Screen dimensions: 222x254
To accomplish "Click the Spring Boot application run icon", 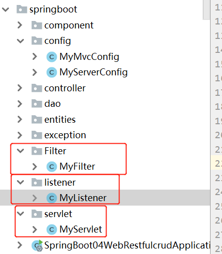I will click(x=37, y=246).
